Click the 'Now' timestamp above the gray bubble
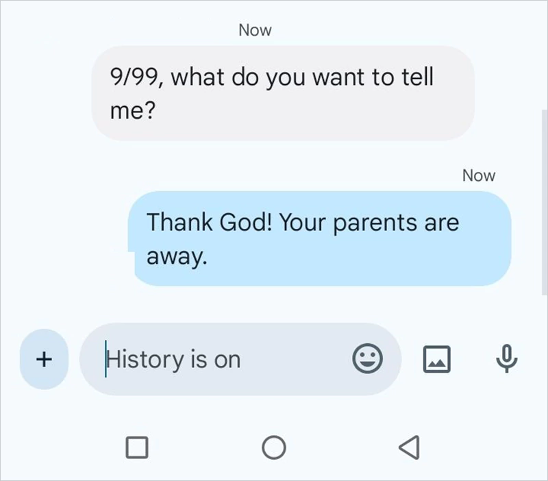Image resolution: width=548 pixels, height=481 pixels. click(x=255, y=29)
